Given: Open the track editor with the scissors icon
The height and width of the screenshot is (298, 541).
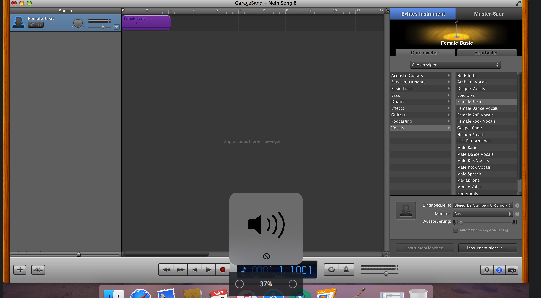Looking at the screenshot, I should 38,270.
